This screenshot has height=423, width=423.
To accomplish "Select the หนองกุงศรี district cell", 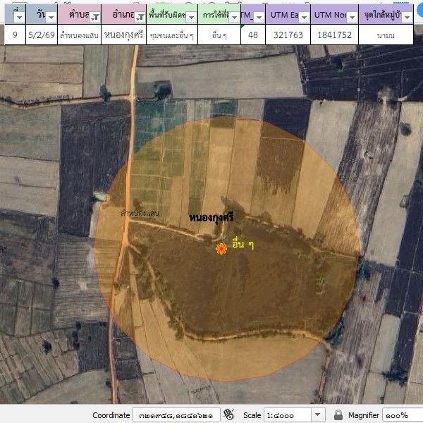I will (x=123, y=34).
